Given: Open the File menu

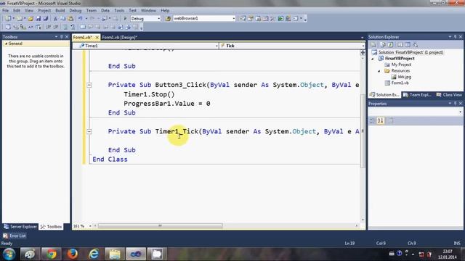Looking at the screenshot, I should click(x=5, y=10).
